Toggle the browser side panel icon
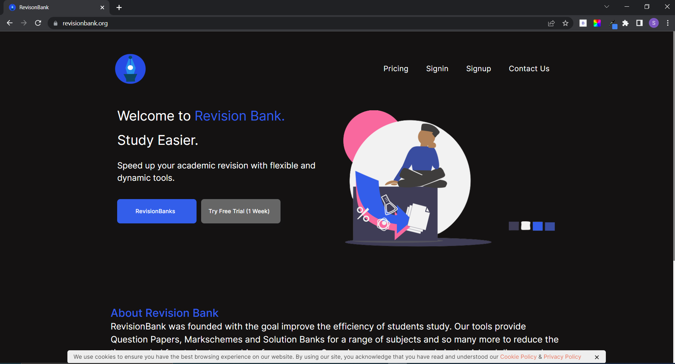The height and width of the screenshot is (364, 675). (x=639, y=23)
